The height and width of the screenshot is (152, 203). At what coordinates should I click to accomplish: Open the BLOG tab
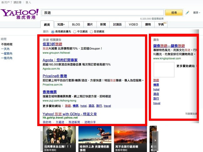point(76,25)
